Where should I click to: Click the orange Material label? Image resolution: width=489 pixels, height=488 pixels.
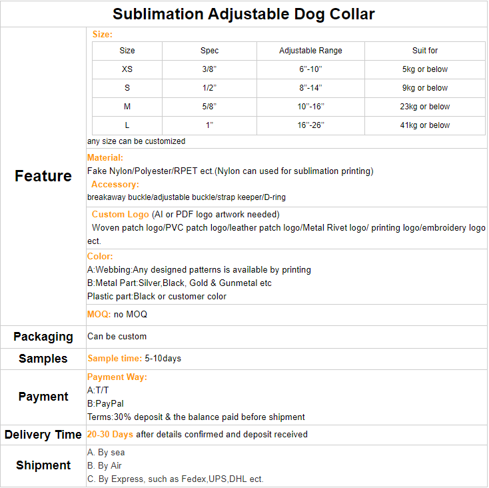105,158
